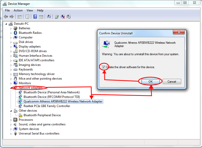Viewport: 202px width, 148px height.
Task: Click Scan for hardware changes icon
Action: coord(49,17)
